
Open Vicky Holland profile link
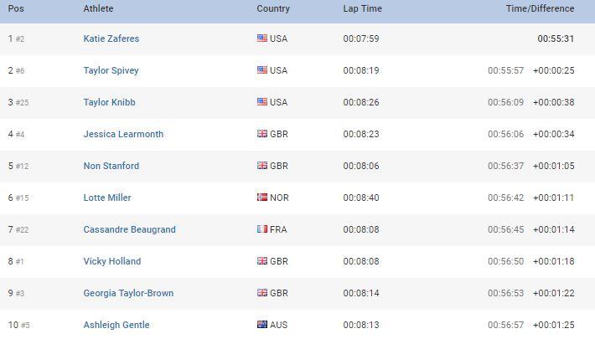(112, 261)
